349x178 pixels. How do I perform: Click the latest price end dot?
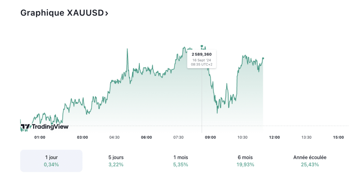coord(263,58)
